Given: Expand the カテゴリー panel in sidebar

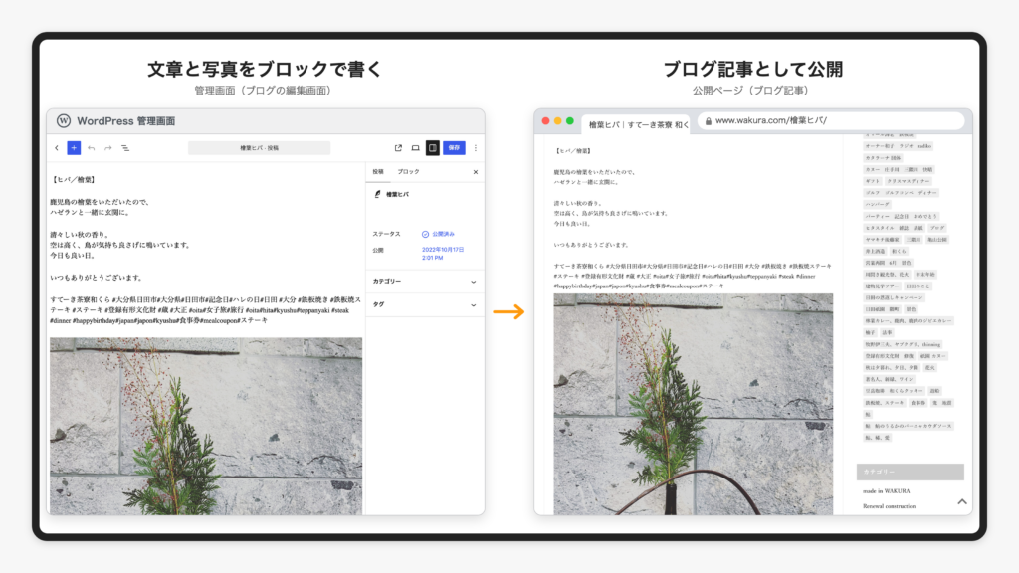Looking at the screenshot, I should click(425, 282).
